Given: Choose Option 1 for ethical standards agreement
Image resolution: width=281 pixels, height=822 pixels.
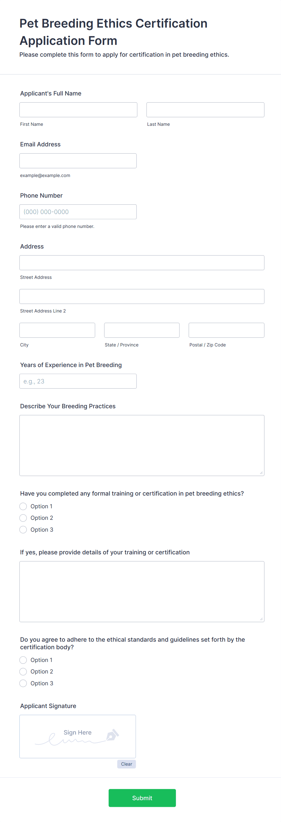Looking at the screenshot, I should 23,660.
